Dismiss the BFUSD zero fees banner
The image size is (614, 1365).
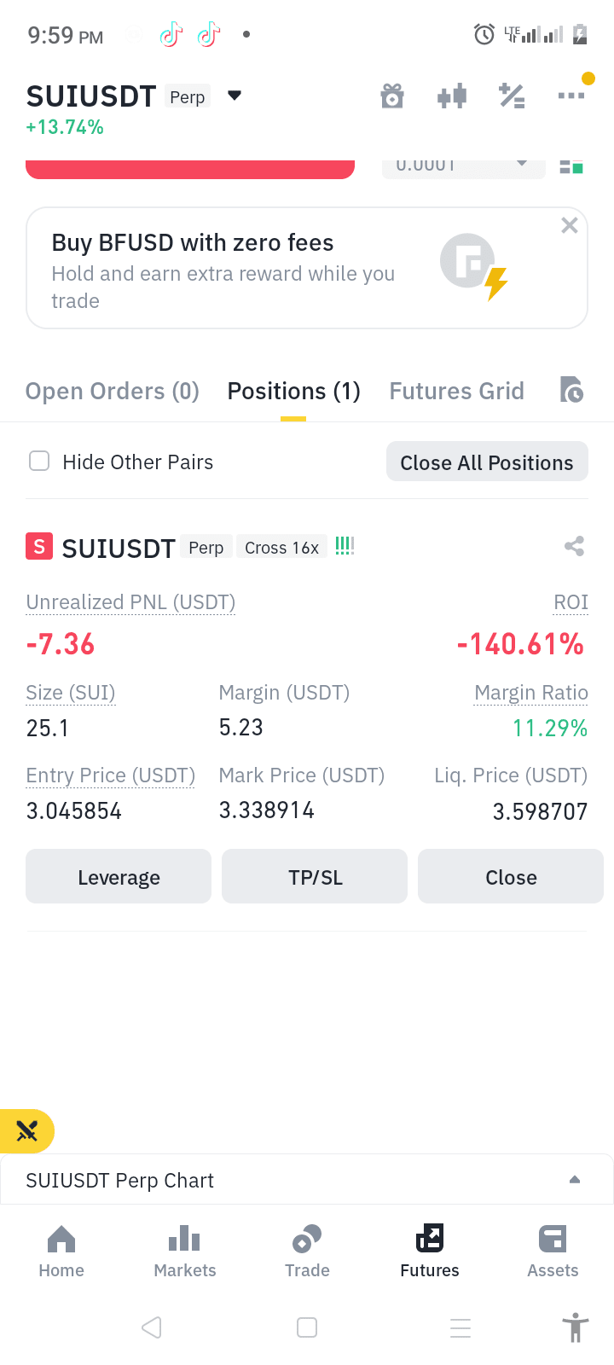[x=570, y=225]
